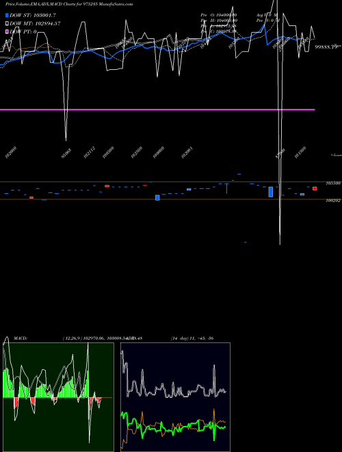This screenshot has width=342, height=452.
Task: Click the 101500 low value label
Action: coord(300,153)
